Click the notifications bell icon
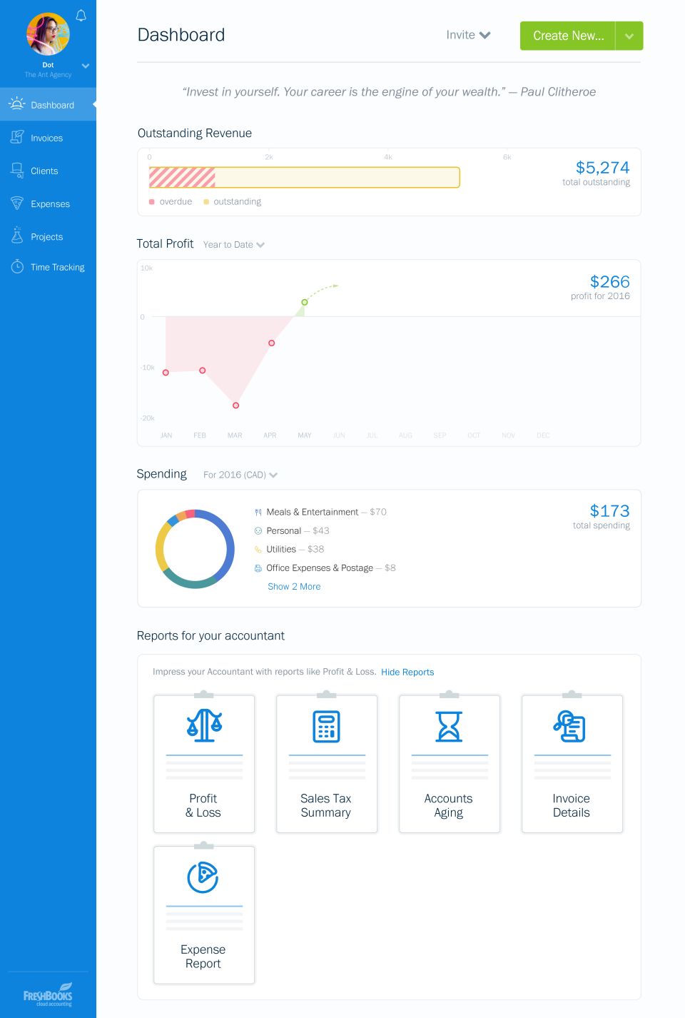This screenshot has width=685, height=1018. 81,15
